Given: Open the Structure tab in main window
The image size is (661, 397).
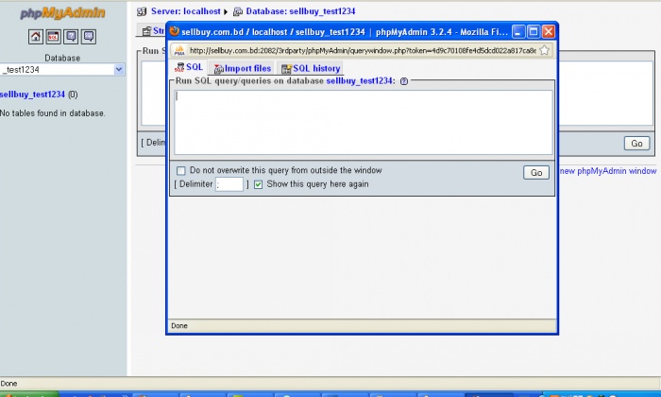Looking at the screenshot, I should pos(153,31).
